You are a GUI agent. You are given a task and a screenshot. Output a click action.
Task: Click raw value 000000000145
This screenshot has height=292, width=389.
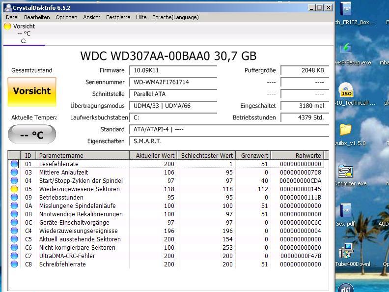[x=301, y=189]
